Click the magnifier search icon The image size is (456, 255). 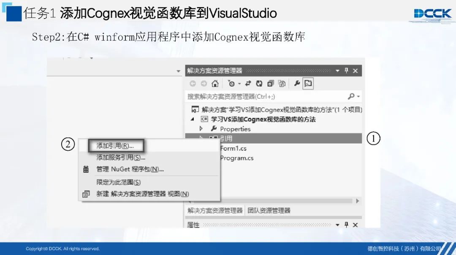[x=351, y=96]
